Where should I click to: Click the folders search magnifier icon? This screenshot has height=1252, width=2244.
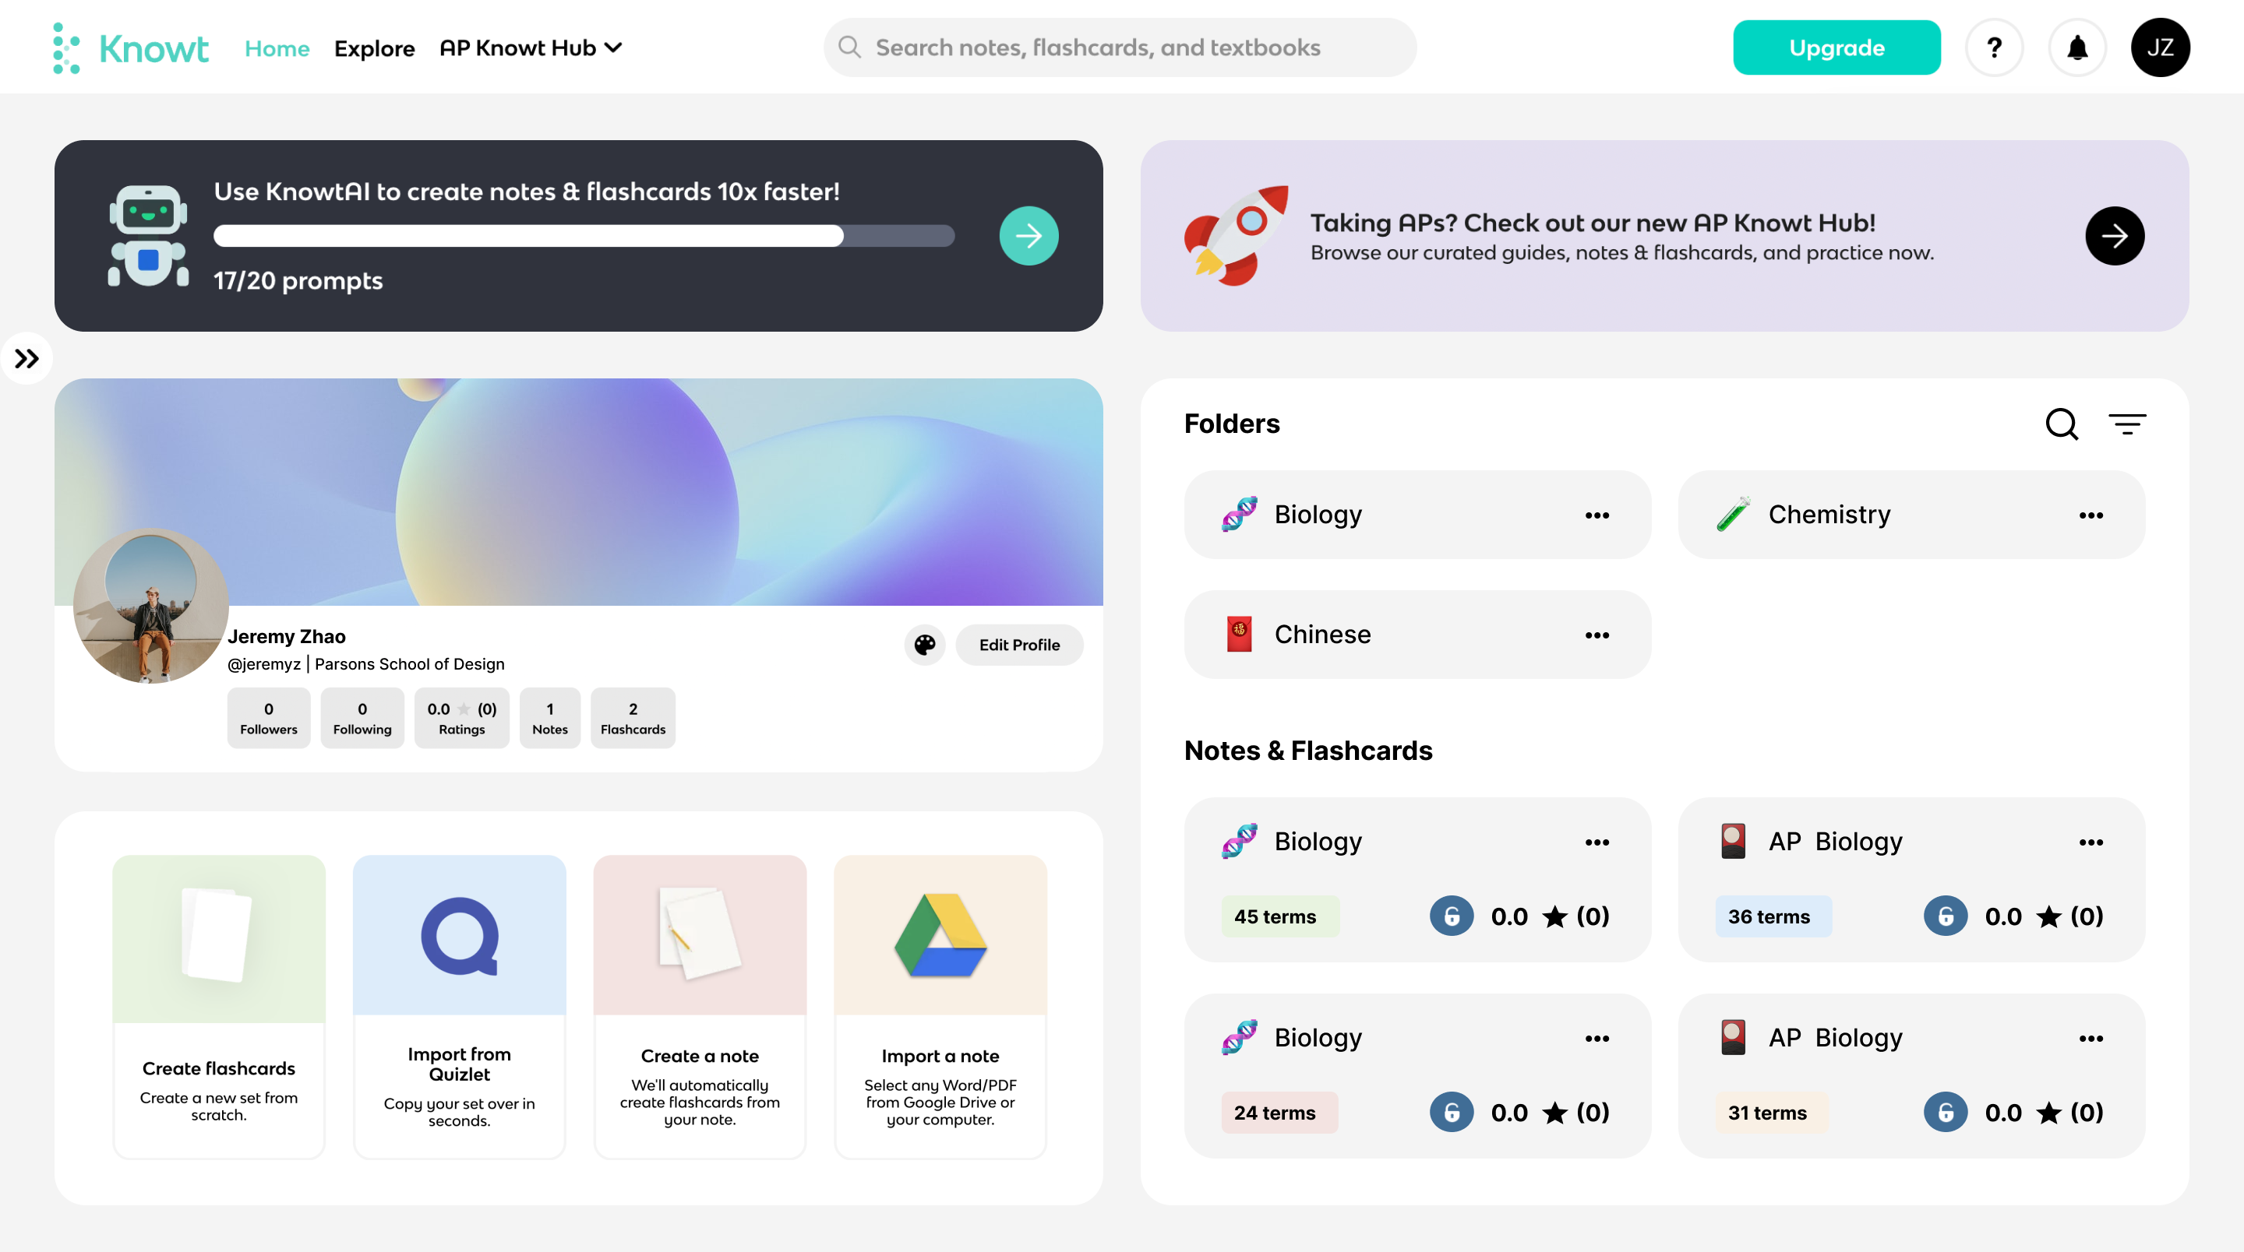(x=2061, y=424)
